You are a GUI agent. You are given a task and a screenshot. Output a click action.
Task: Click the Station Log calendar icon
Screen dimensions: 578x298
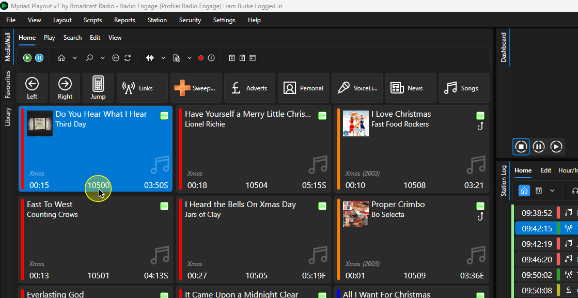(x=539, y=191)
